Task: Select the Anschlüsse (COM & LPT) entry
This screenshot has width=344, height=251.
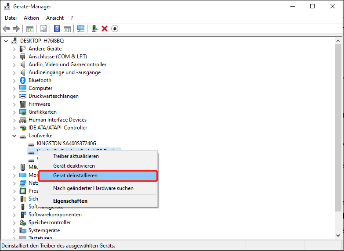Action: point(58,57)
